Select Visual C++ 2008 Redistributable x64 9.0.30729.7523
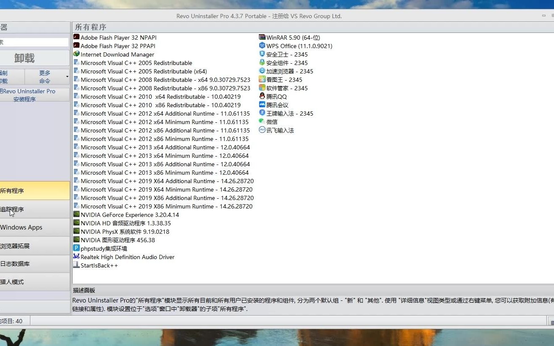This screenshot has height=346, width=554. (162, 80)
